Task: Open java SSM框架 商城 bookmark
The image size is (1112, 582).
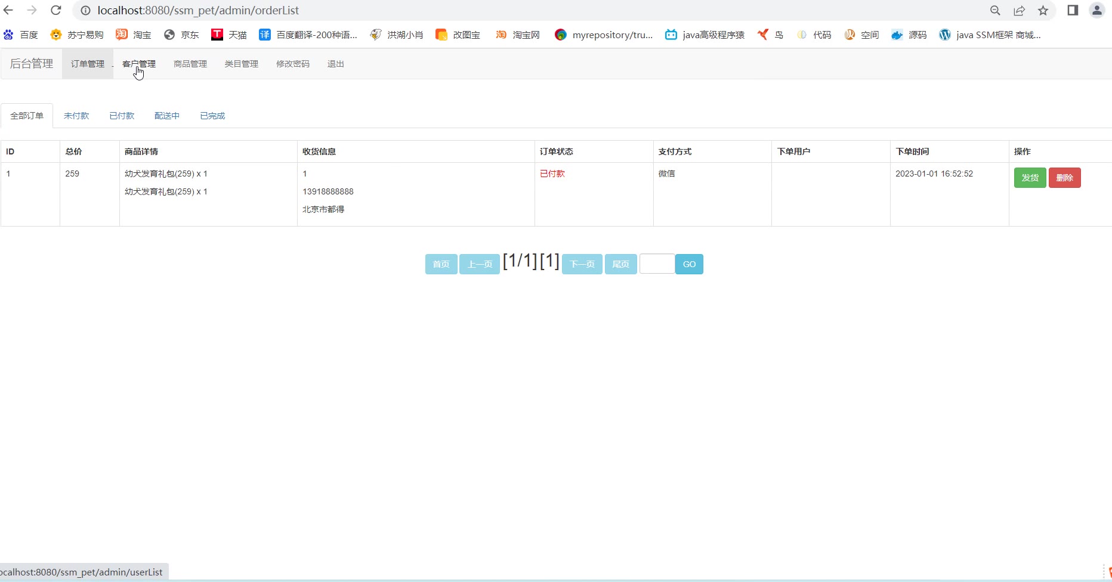Action: point(990,35)
